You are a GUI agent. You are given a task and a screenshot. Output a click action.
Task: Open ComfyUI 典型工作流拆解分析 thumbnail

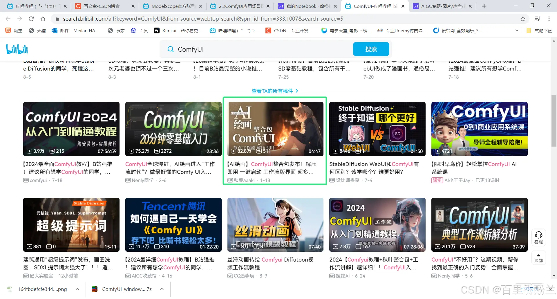[x=480, y=225]
